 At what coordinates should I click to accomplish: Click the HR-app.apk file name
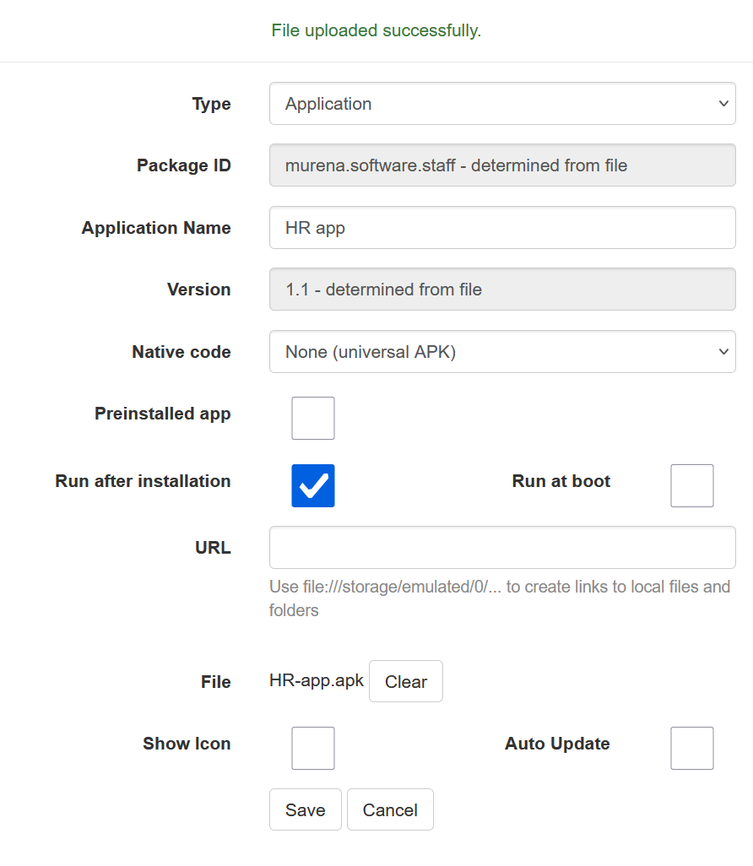(x=317, y=680)
